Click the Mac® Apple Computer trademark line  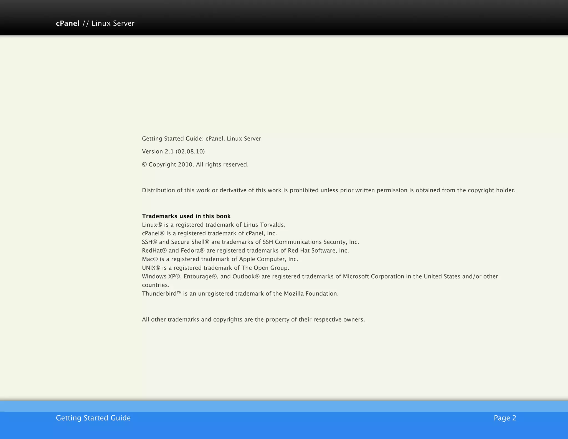click(x=220, y=259)
